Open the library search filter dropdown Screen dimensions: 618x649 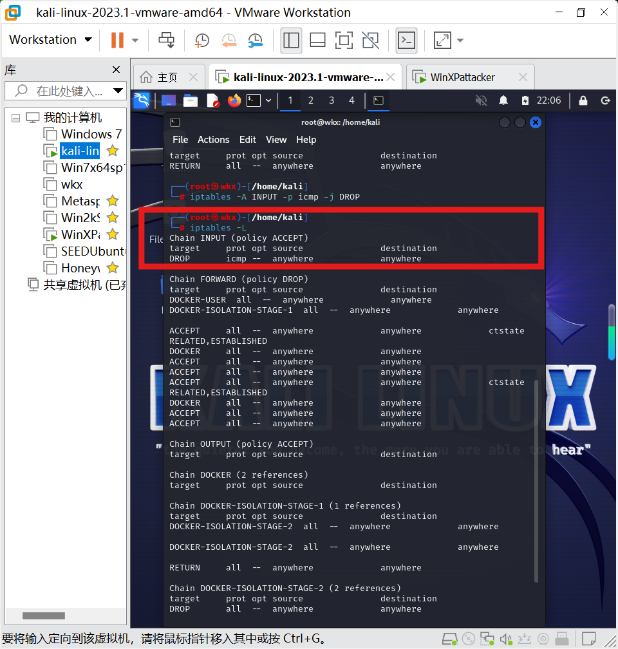click(118, 91)
